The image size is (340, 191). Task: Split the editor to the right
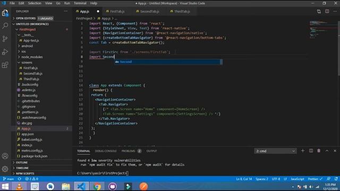click(327, 11)
